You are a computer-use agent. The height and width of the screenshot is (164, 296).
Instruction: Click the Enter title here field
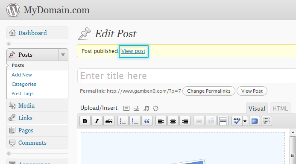pyautogui.click(x=187, y=76)
